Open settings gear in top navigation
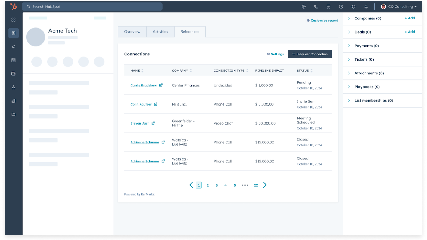 [354, 7]
